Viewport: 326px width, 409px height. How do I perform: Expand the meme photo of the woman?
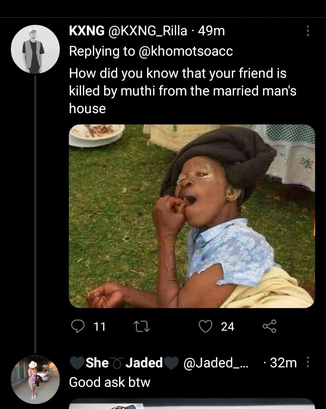192,216
